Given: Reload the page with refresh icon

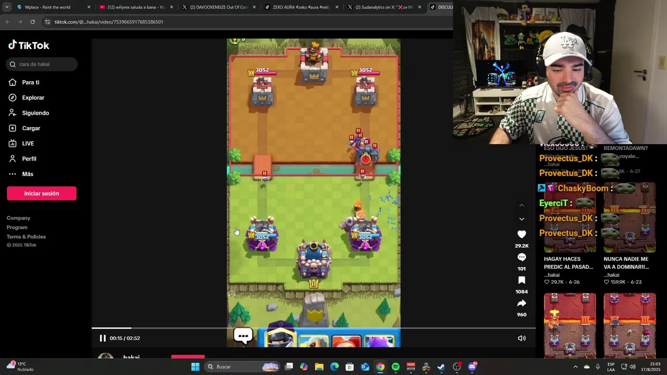Looking at the screenshot, I should point(32,22).
